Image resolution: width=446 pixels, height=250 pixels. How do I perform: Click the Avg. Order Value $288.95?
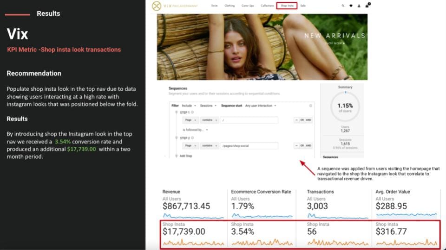pyautogui.click(x=391, y=206)
